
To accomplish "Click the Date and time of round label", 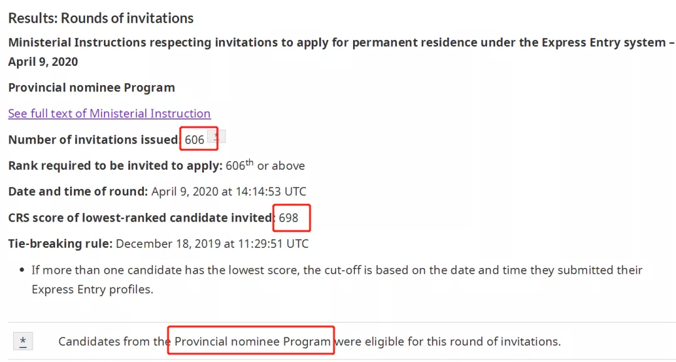I will click(x=78, y=192).
